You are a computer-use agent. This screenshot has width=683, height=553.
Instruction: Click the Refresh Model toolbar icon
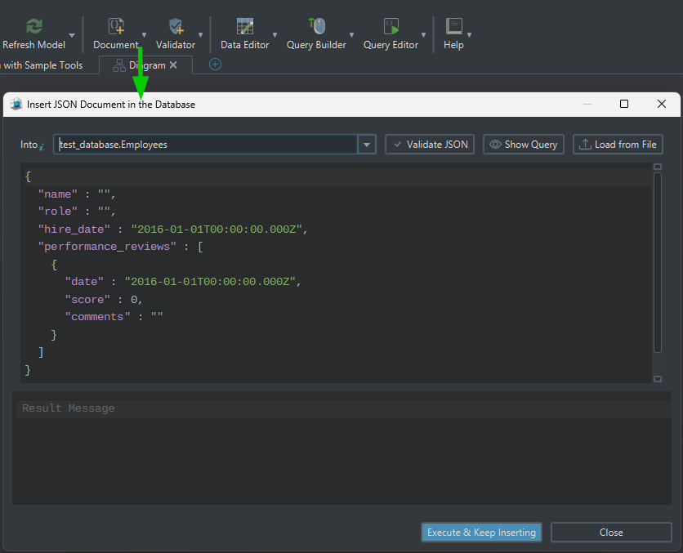coord(34,26)
